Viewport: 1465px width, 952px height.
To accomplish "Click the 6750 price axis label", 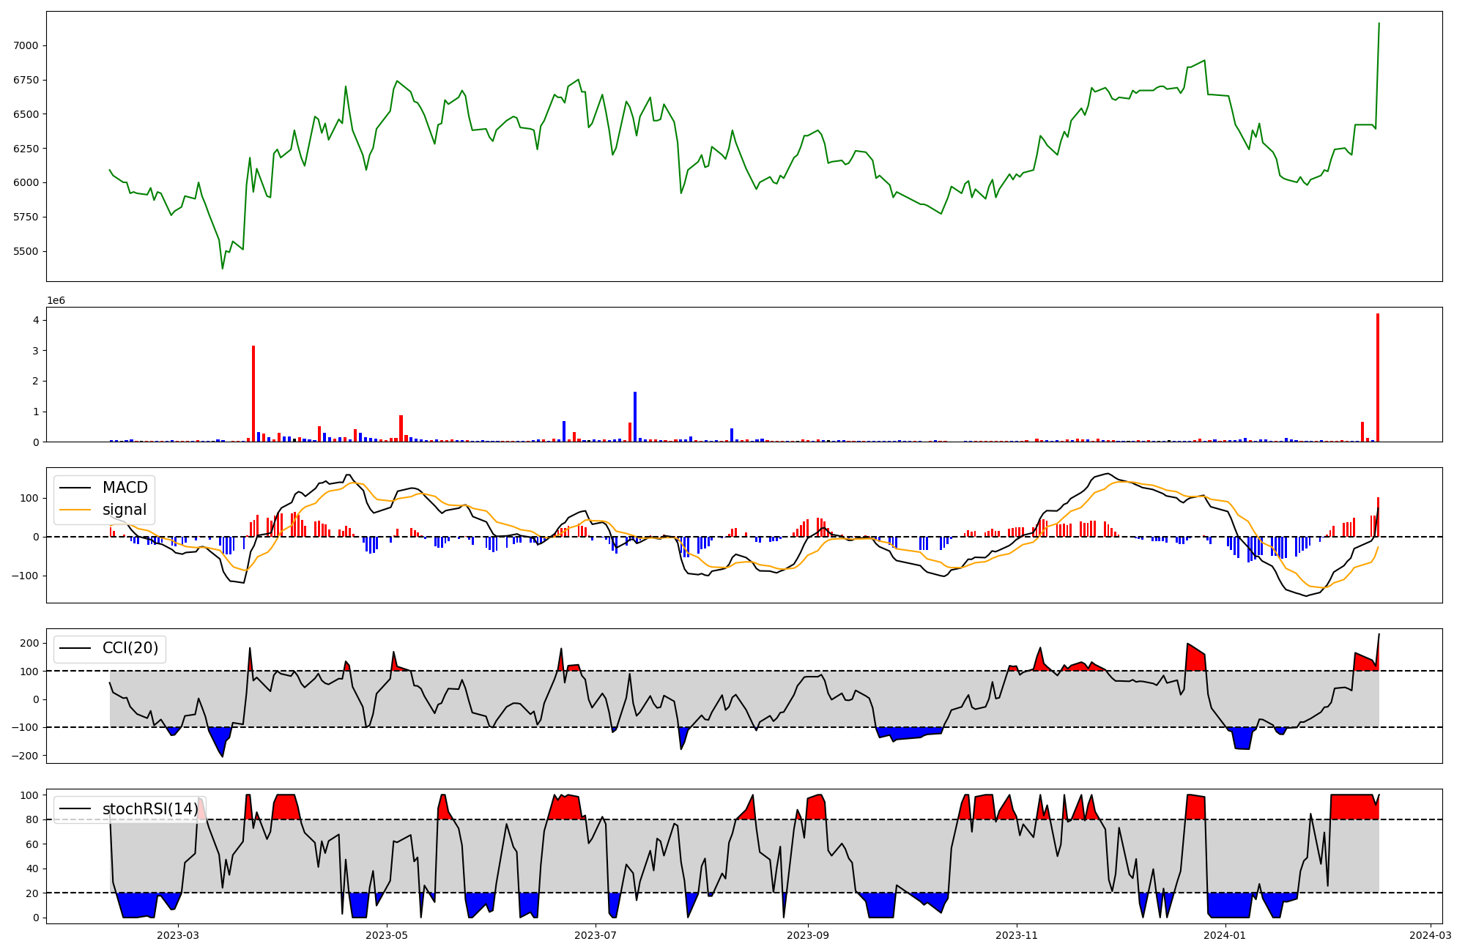I will point(26,80).
